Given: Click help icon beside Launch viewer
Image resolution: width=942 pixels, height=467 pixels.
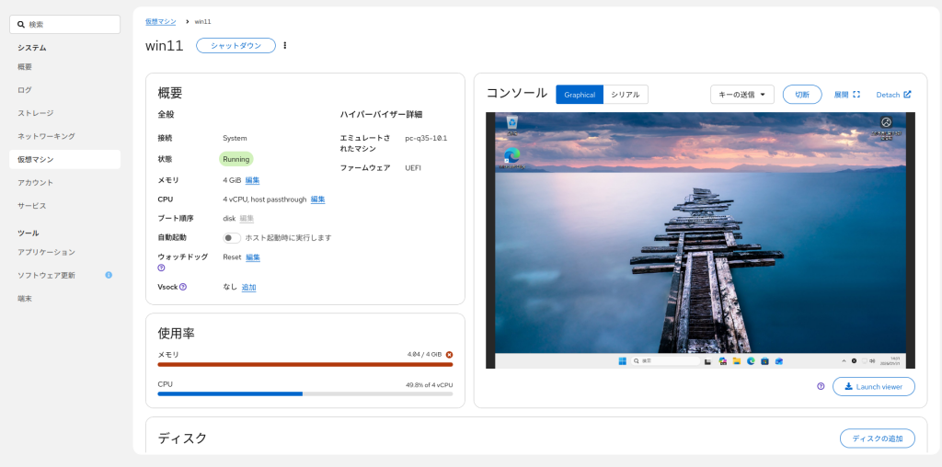Looking at the screenshot, I should [821, 386].
